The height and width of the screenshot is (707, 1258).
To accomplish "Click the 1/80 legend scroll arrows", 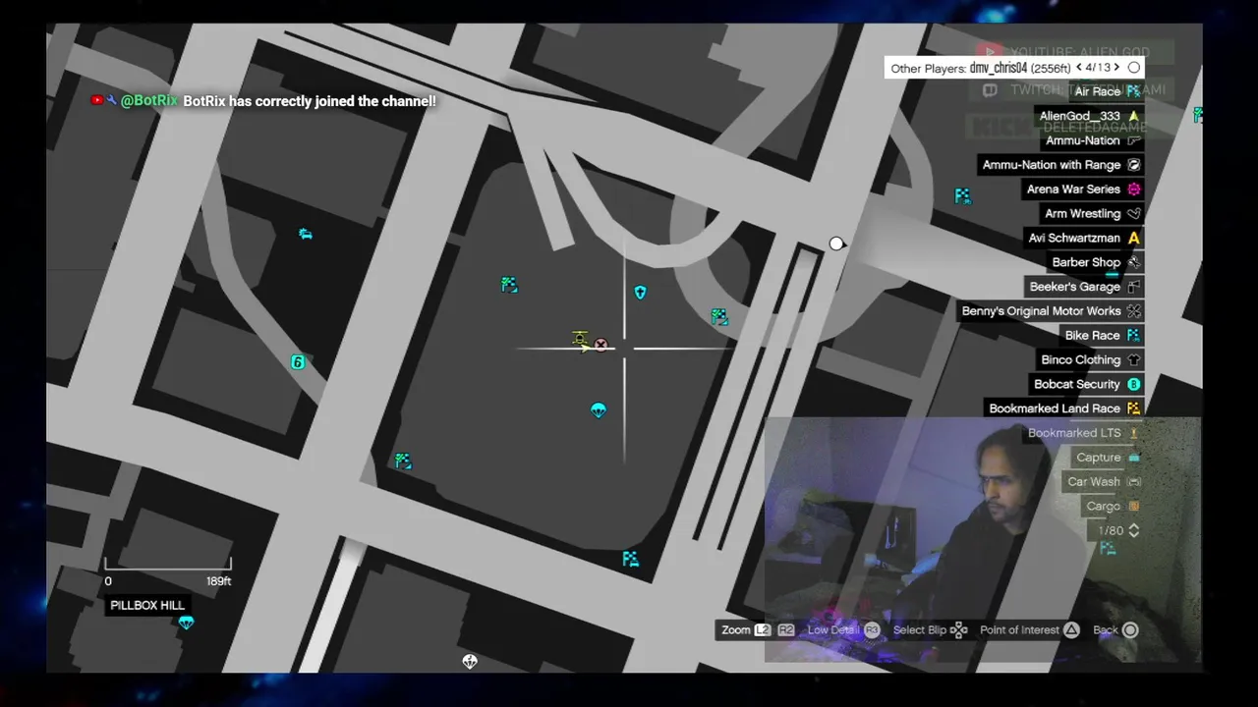I will coord(1133,530).
